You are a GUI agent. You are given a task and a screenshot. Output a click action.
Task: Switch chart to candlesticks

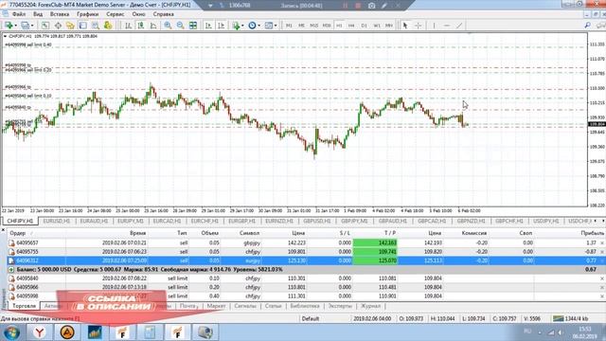point(141,26)
